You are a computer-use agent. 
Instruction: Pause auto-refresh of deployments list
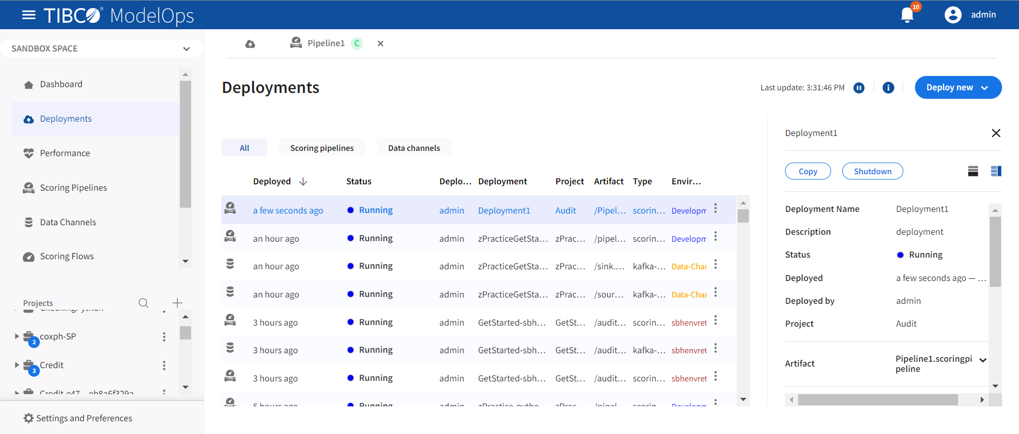(859, 88)
